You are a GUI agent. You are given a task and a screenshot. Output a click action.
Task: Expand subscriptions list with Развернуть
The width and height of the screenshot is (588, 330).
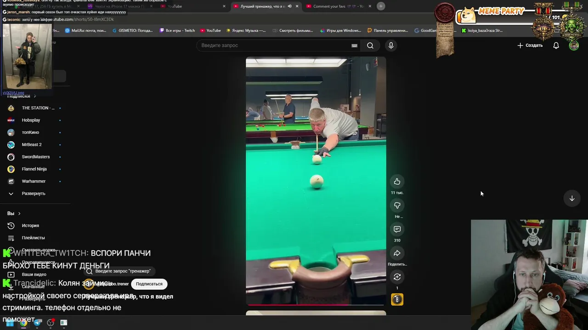coord(34,193)
